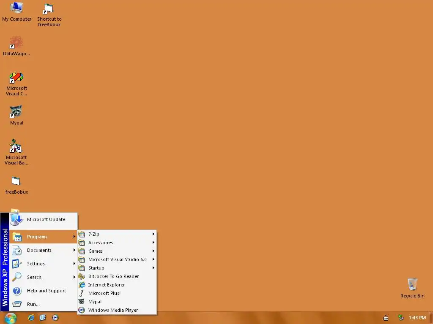Click the arrow next to 7-Zip

[153, 234]
